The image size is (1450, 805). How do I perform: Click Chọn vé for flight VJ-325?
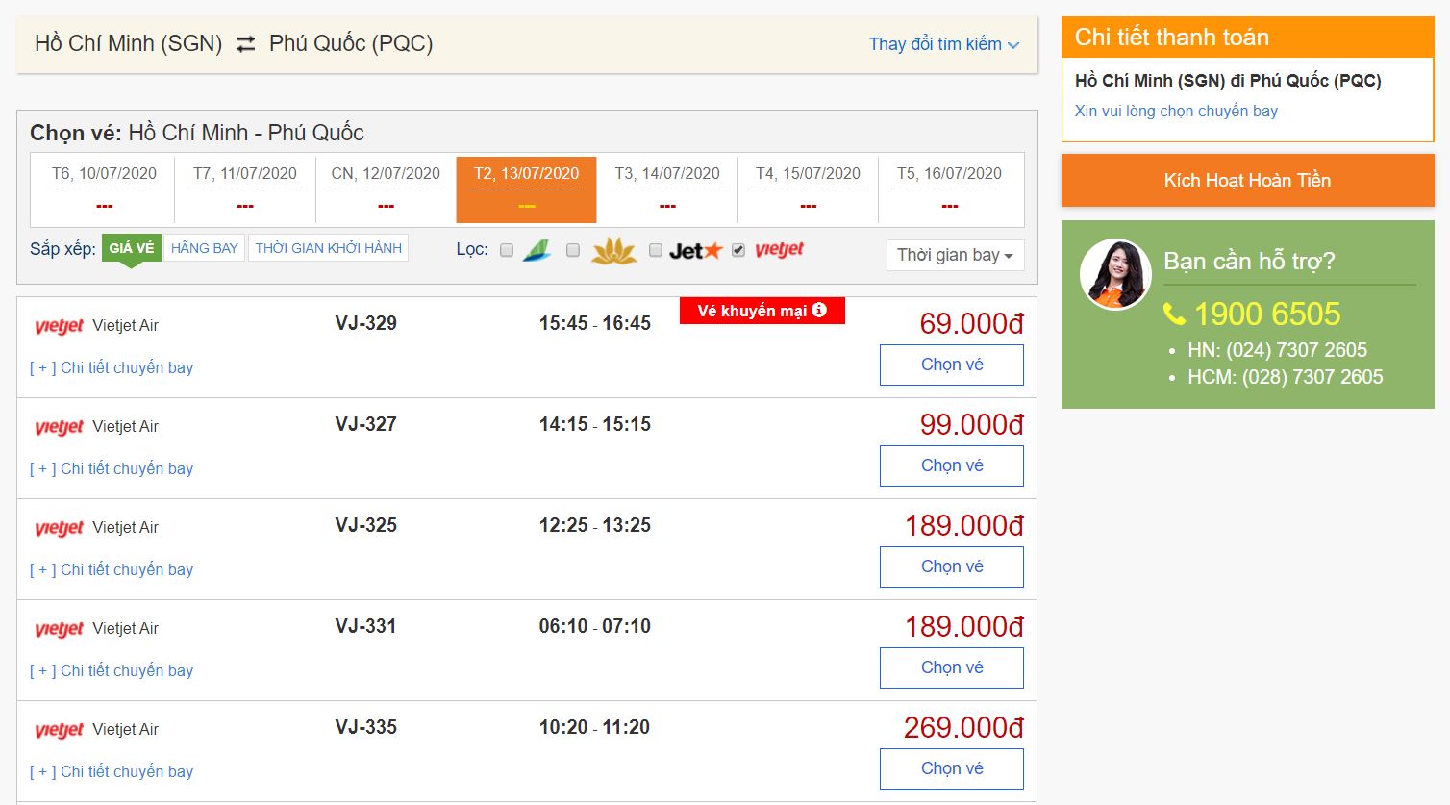(952, 566)
